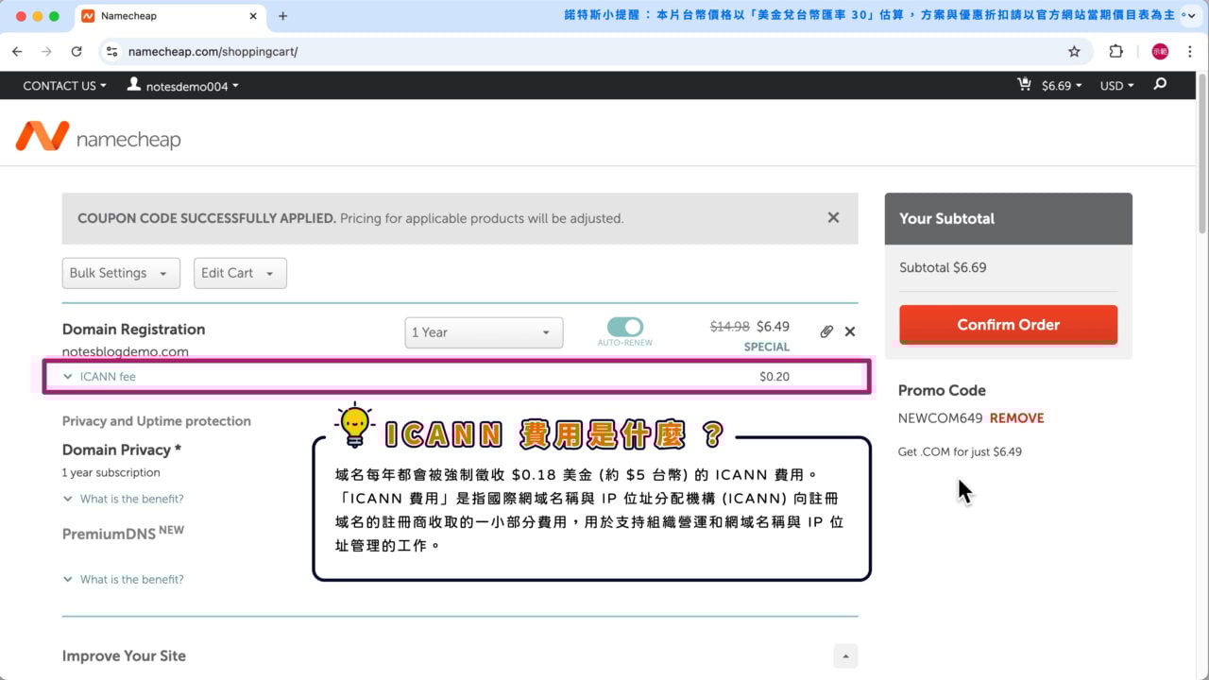The height and width of the screenshot is (680, 1209).
Task: Reload the page with the refresh icon
Action: [77, 51]
